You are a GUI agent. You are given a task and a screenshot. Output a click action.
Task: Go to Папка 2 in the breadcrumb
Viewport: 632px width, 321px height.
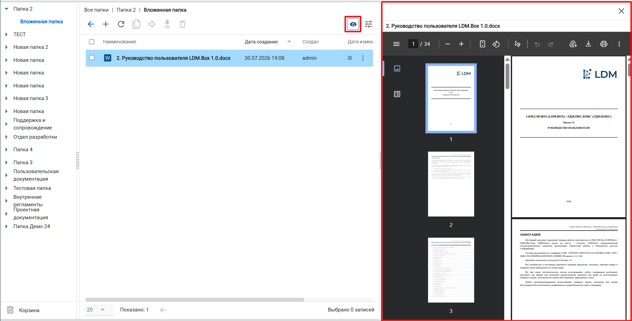tap(126, 10)
